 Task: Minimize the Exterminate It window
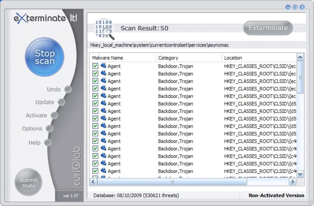[288, 7]
